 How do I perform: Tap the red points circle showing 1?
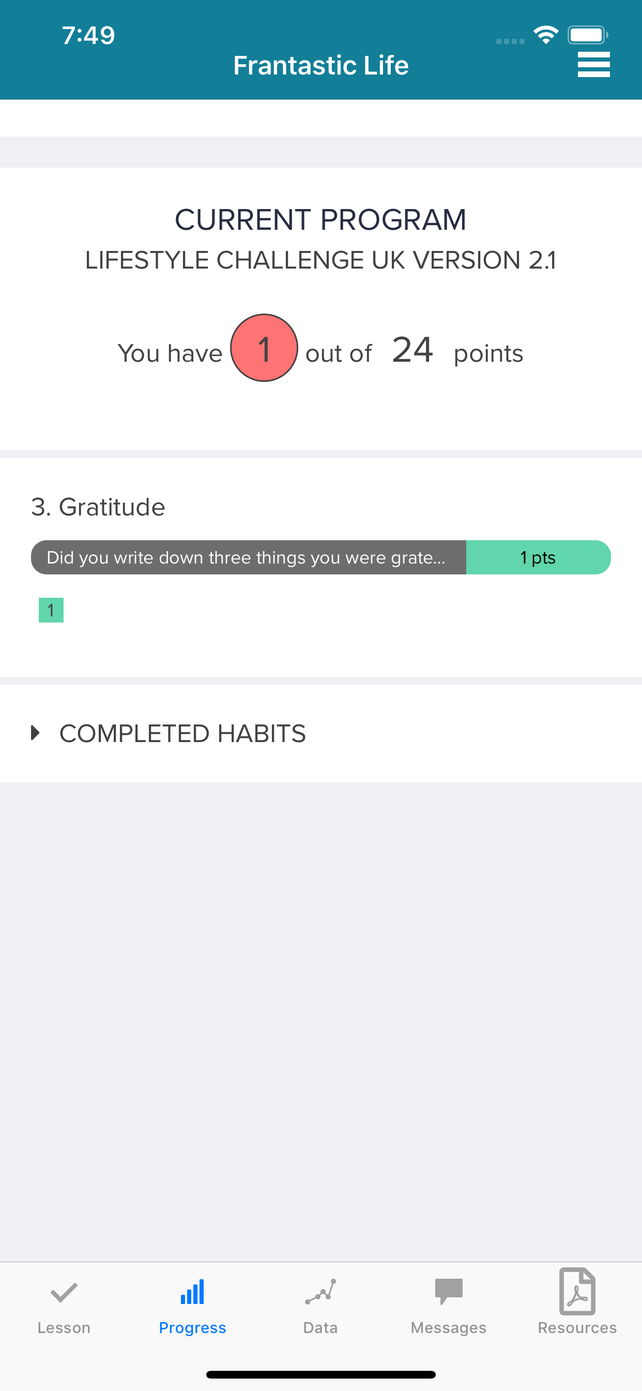(264, 348)
